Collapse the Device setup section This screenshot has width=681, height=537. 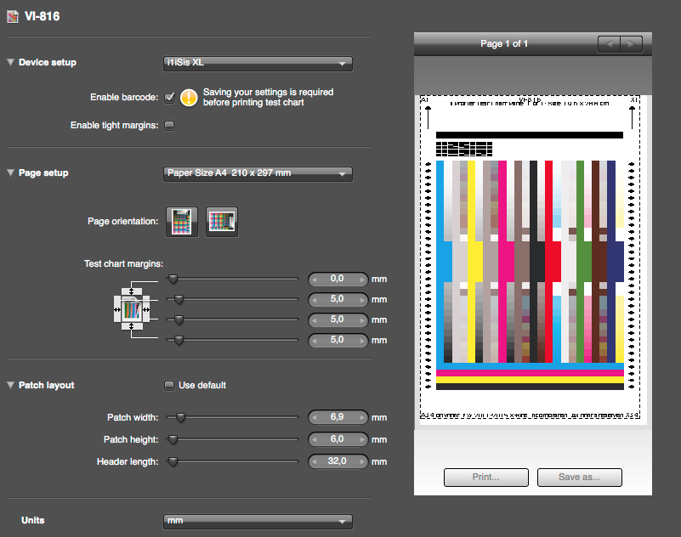click(x=10, y=63)
